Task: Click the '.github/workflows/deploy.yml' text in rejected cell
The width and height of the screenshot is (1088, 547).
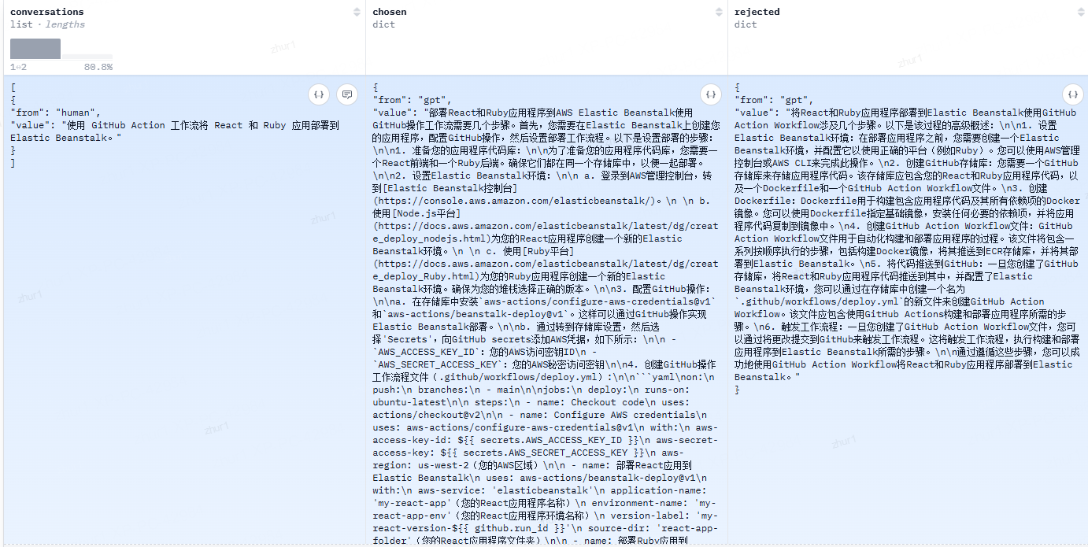Action: pyautogui.click(x=820, y=301)
